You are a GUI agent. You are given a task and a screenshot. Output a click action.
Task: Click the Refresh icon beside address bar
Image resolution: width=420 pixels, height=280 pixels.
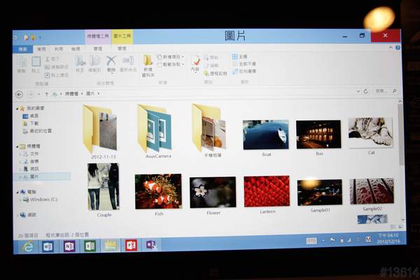(365, 92)
